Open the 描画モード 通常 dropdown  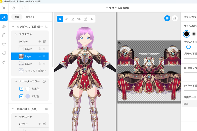[189, 104]
